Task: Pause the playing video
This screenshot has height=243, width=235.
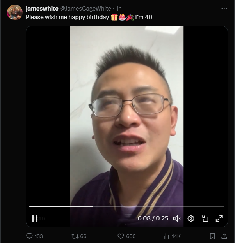Action: pyautogui.click(x=35, y=218)
